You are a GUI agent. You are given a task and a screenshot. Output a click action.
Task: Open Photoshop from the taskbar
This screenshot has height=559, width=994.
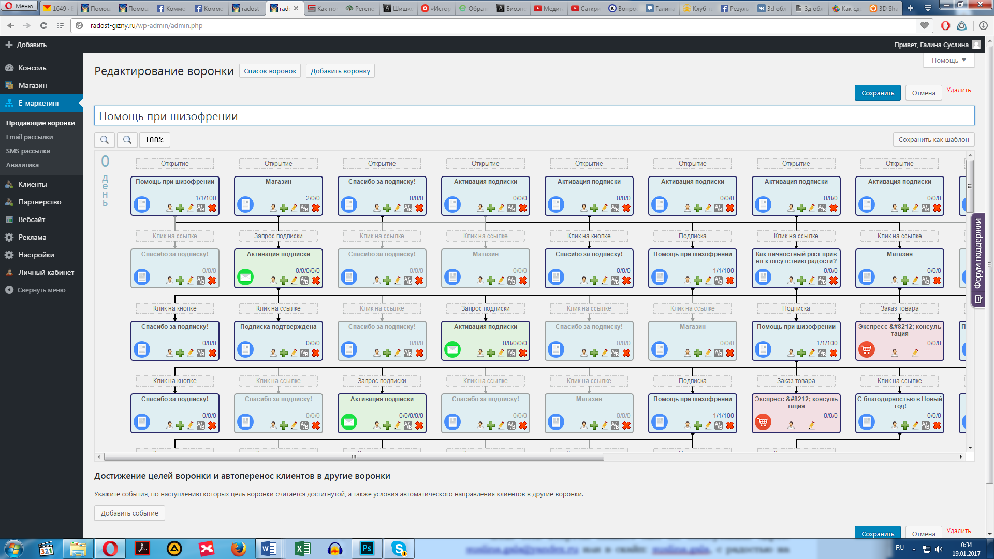pyautogui.click(x=367, y=548)
